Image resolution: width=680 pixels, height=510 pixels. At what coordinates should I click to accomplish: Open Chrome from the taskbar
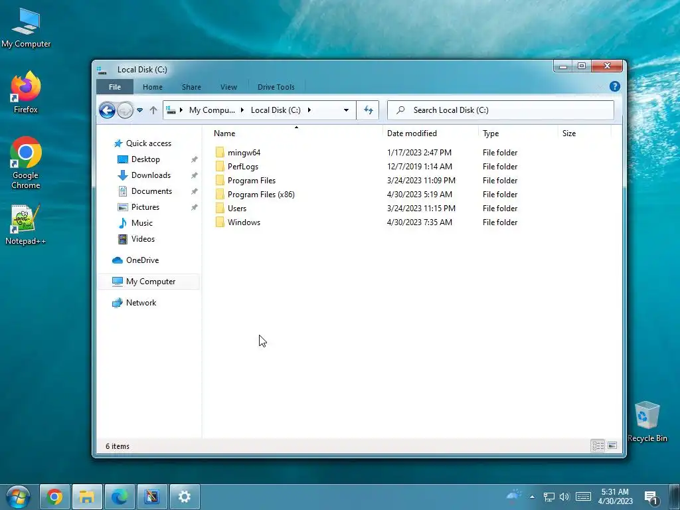54,497
